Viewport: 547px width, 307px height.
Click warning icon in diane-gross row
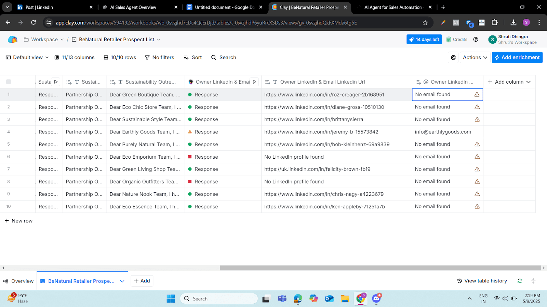coord(477,107)
